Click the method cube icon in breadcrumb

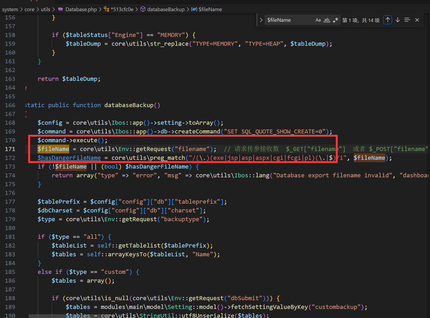[143, 9]
